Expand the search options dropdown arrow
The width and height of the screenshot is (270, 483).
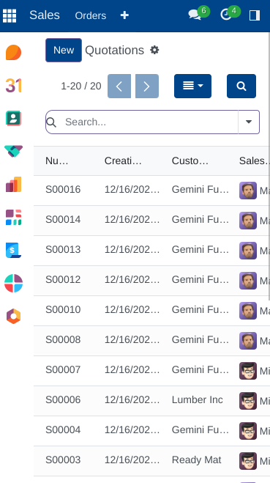pyautogui.click(x=249, y=122)
